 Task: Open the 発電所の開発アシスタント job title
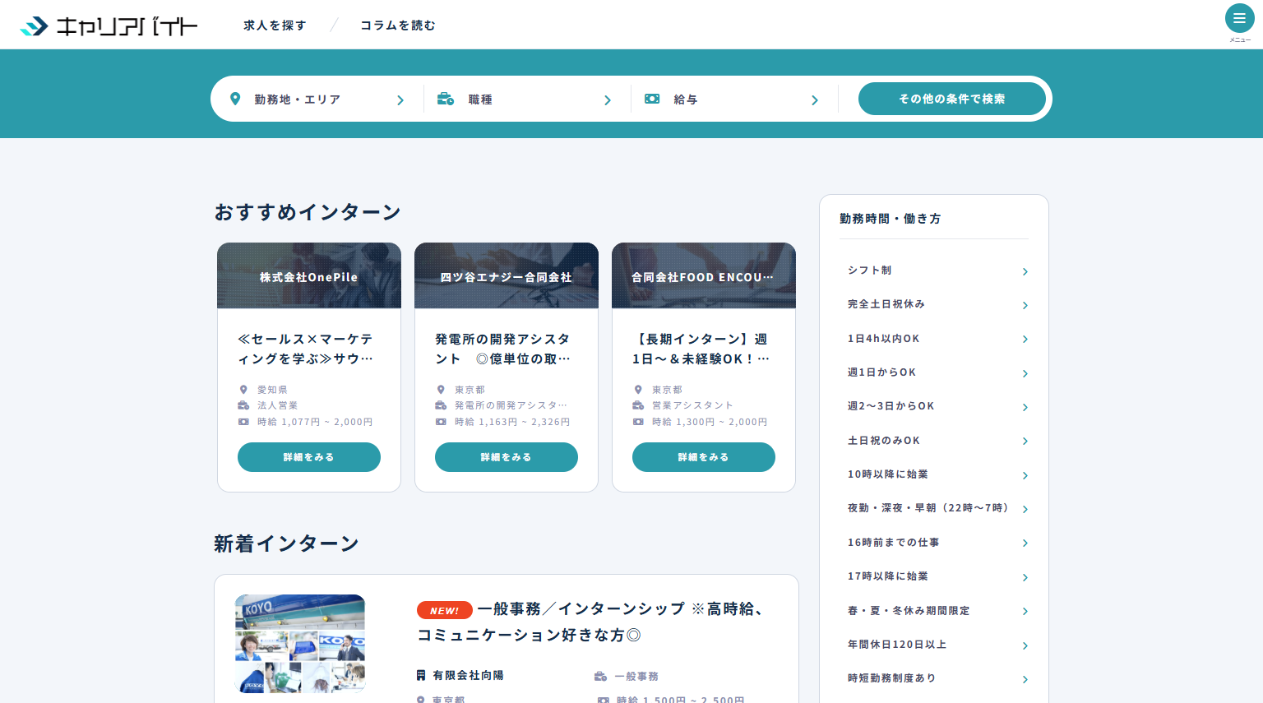click(x=502, y=349)
